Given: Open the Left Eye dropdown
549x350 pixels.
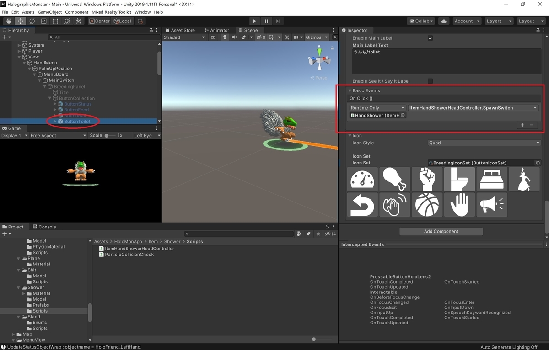Looking at the screenshot, I should click(x=146, y=136).
